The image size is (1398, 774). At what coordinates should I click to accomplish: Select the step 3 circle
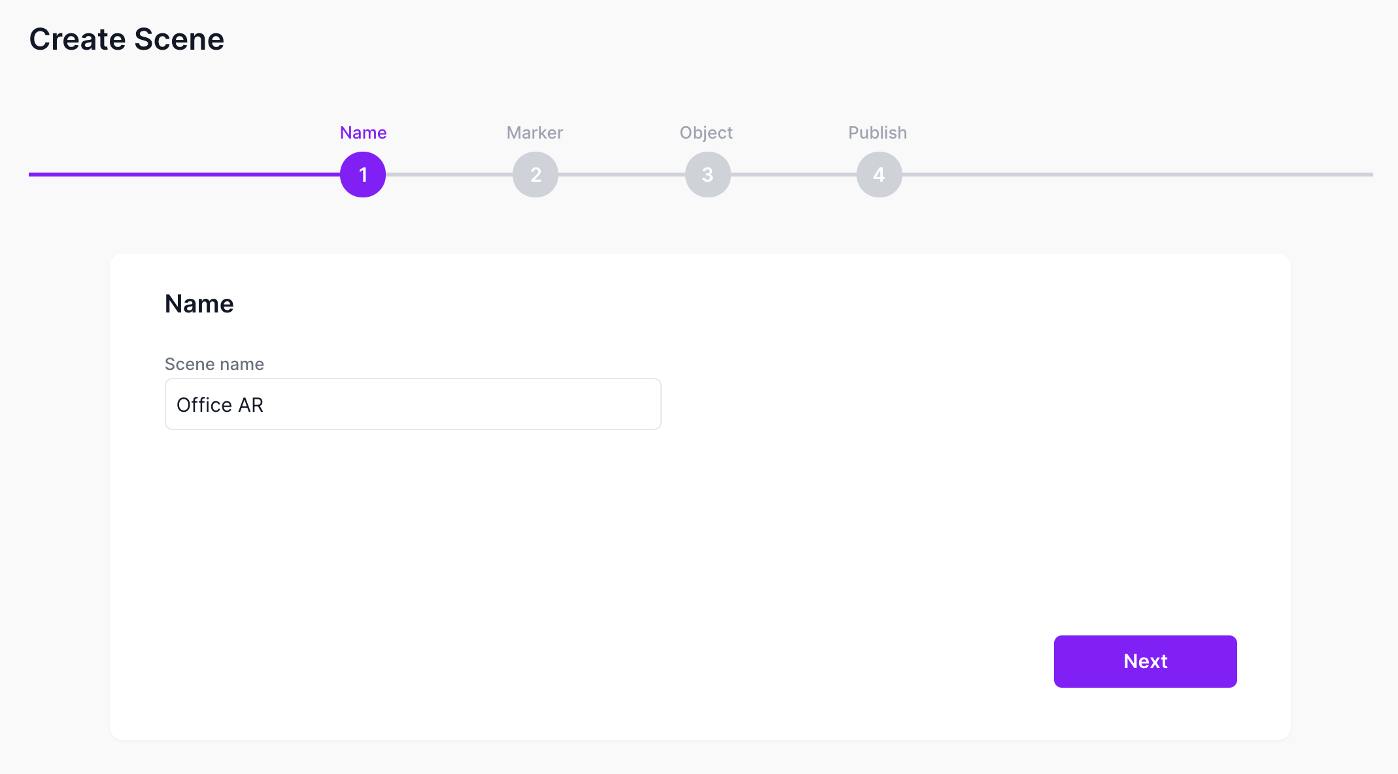pyautogui.click(x=708, y=175)
